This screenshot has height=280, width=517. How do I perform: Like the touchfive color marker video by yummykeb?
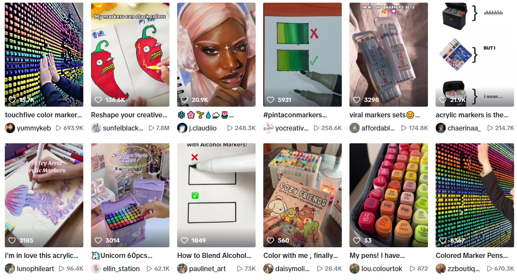point(12,100)
